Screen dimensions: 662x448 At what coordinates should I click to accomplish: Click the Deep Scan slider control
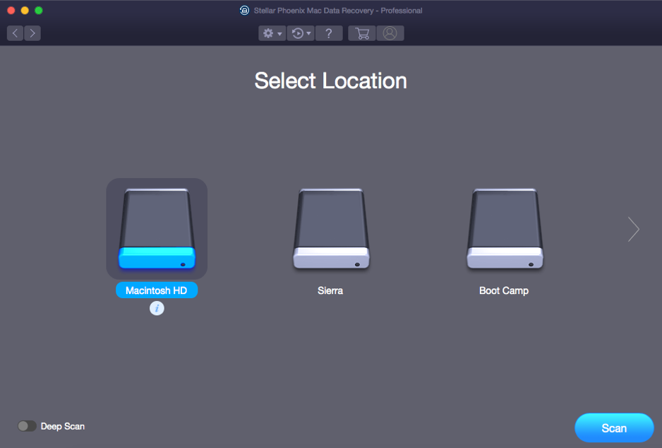point(26,425)
